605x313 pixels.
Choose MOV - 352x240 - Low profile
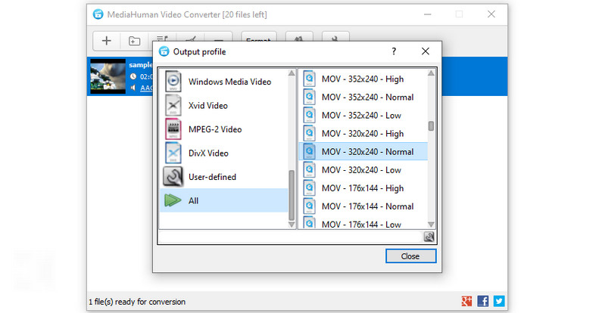(363, 115)
